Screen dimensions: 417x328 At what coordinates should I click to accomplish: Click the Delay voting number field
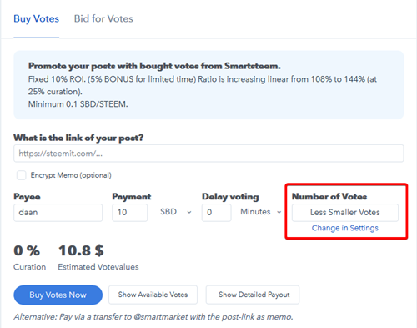pos(216,213)
